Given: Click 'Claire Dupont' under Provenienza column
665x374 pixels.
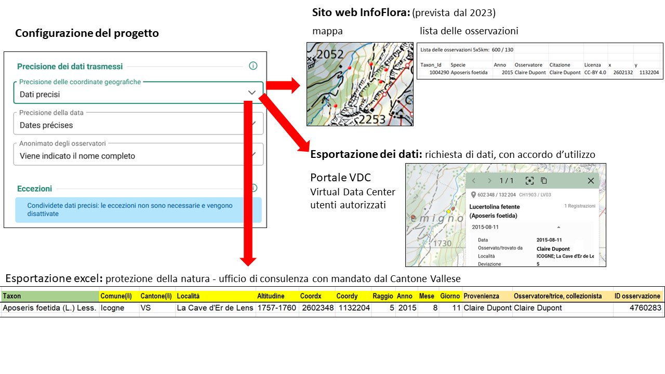Looking at the screenshot, I should [x=488, y=308].
